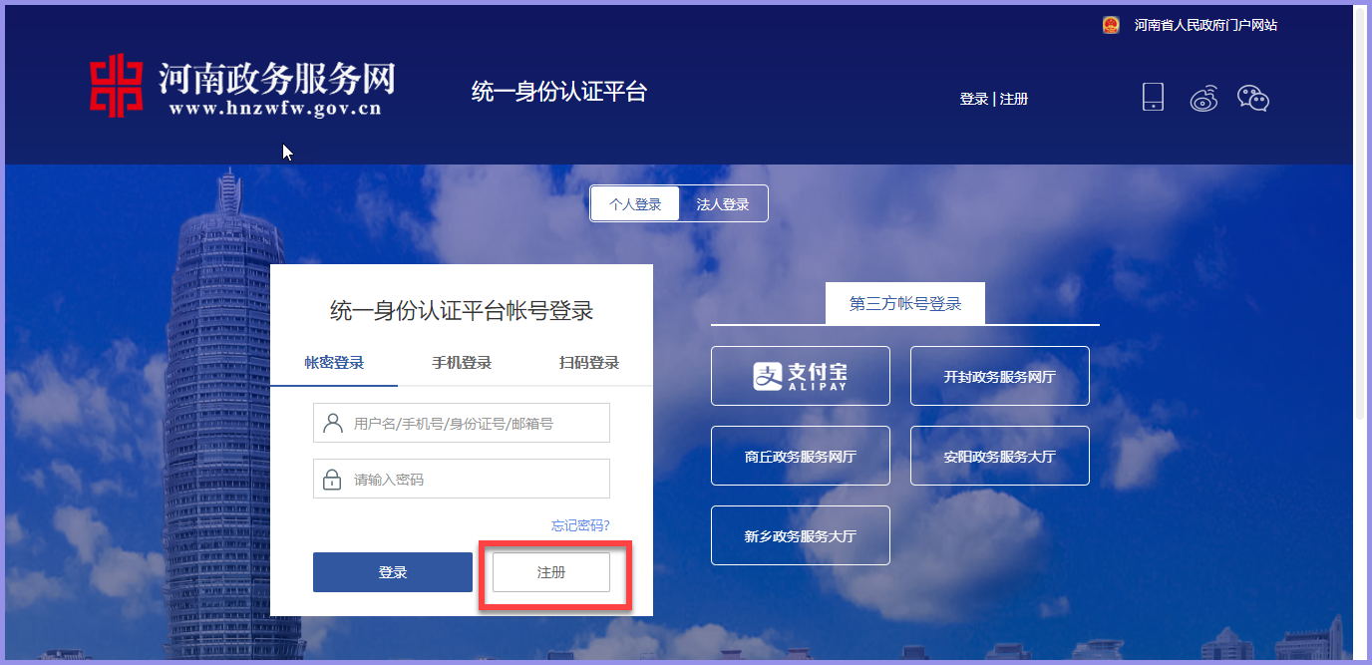
Task: Click the 统一身份认证平台 header text
Action: [559, 92]
